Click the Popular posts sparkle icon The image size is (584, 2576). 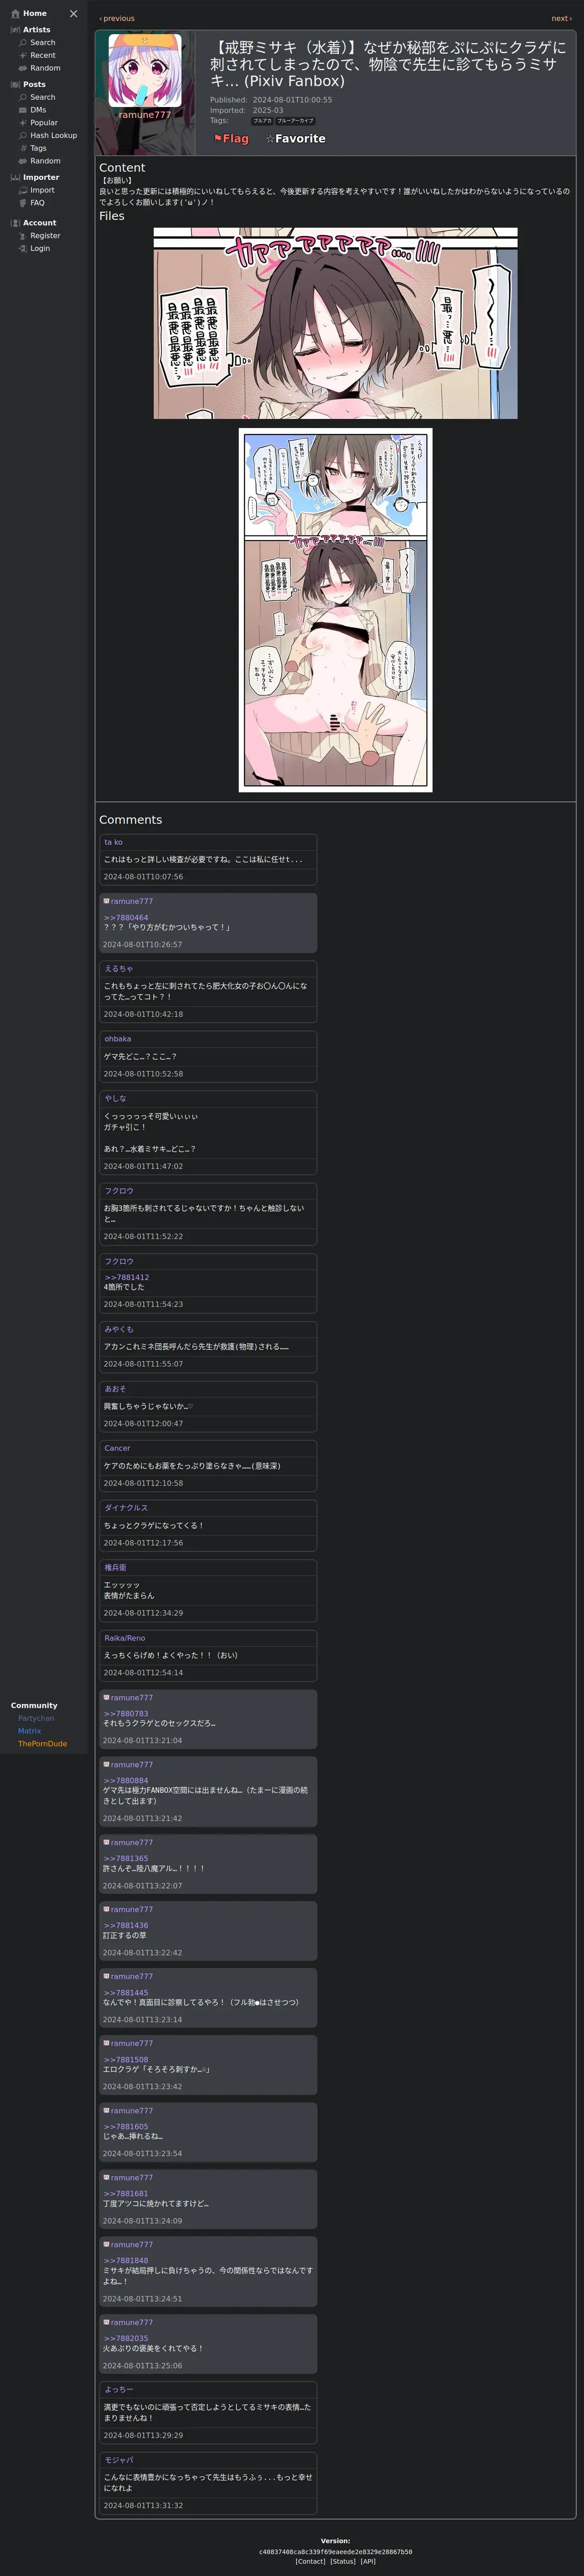pyautogui.click(x=23, y=123)
